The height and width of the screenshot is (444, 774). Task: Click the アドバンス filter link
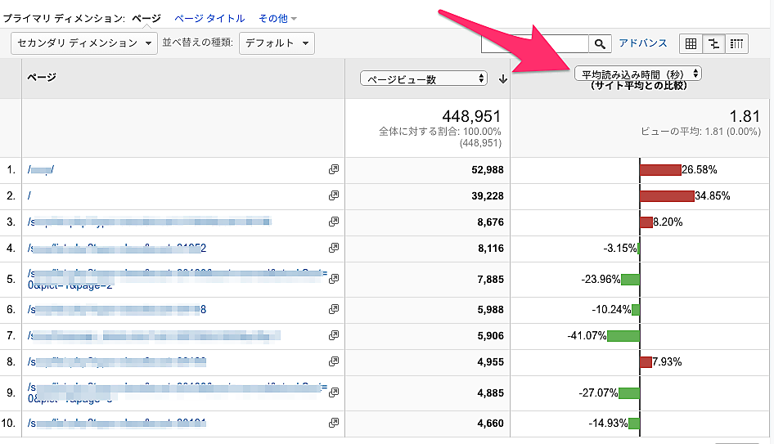pos(643,43)
